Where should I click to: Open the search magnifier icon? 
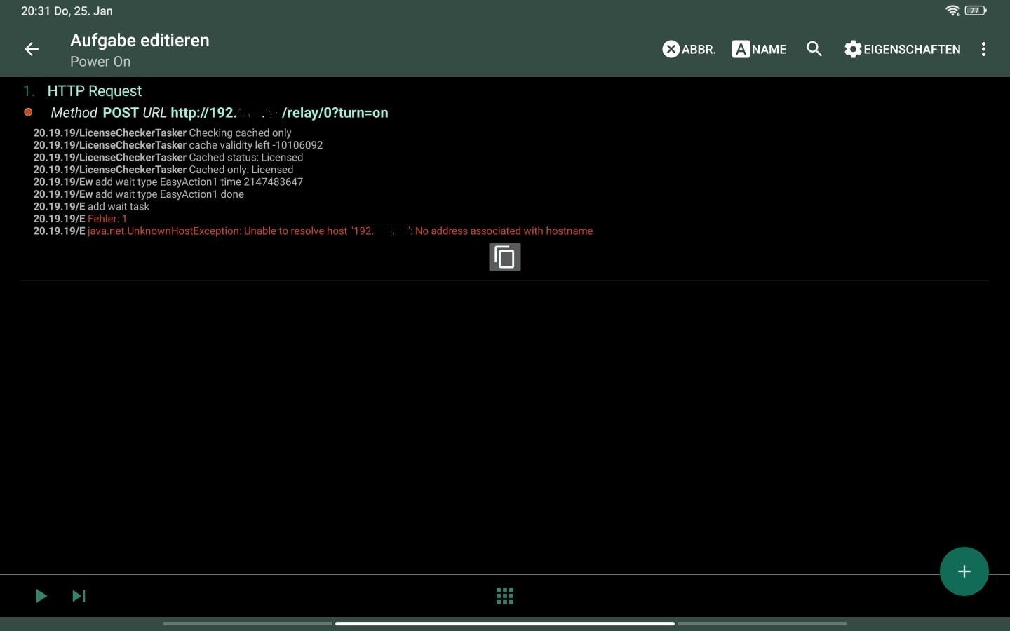814,49
